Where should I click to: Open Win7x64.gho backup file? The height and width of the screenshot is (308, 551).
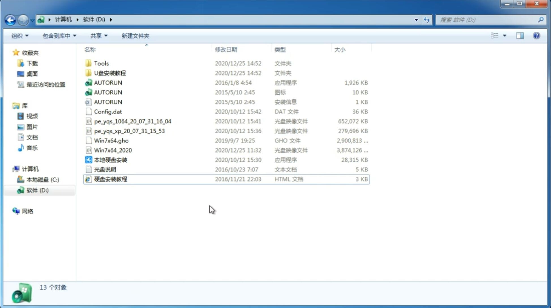(111, 140)
